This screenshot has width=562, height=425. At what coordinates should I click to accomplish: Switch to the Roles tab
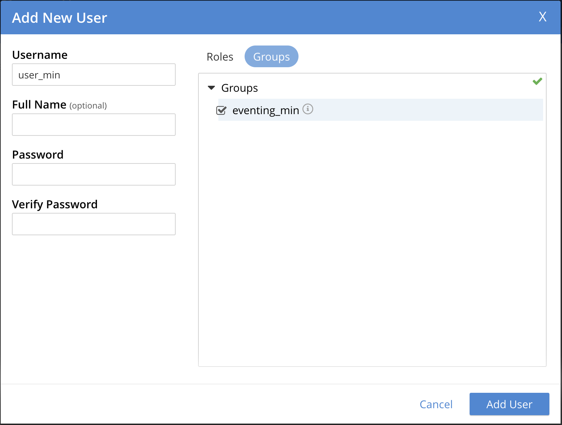pyautogui.click(x=220, y=57)
